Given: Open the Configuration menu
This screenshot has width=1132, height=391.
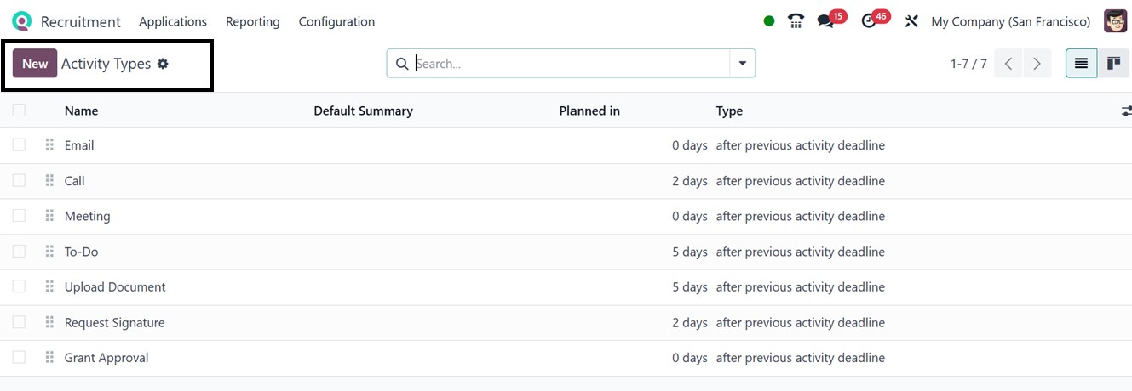Looking at the screenshot, I should [336, 21].
